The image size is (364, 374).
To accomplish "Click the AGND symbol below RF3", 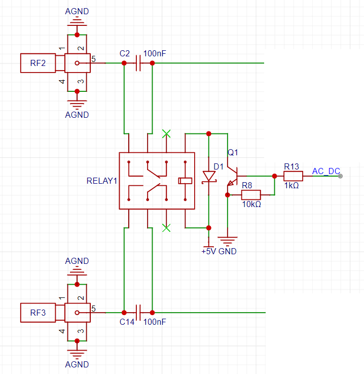I will click(77, 354).
